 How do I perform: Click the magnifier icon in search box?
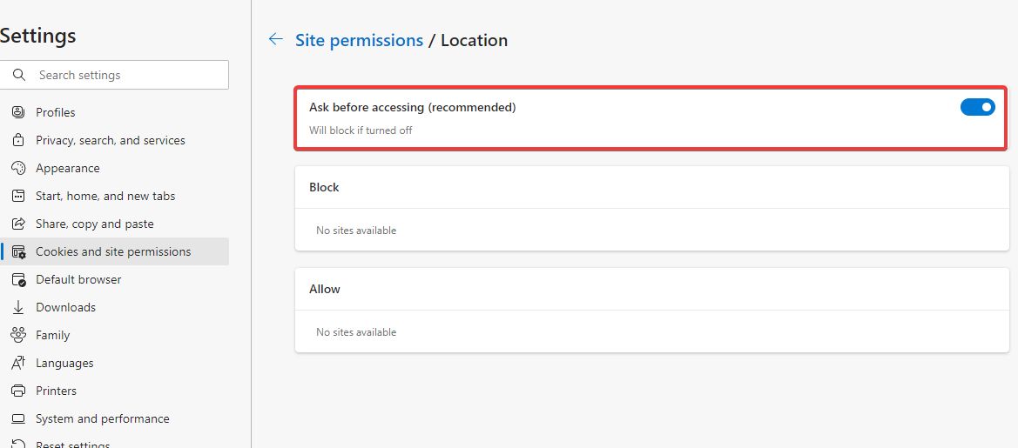pyautogui.click(x=19, y=75)
